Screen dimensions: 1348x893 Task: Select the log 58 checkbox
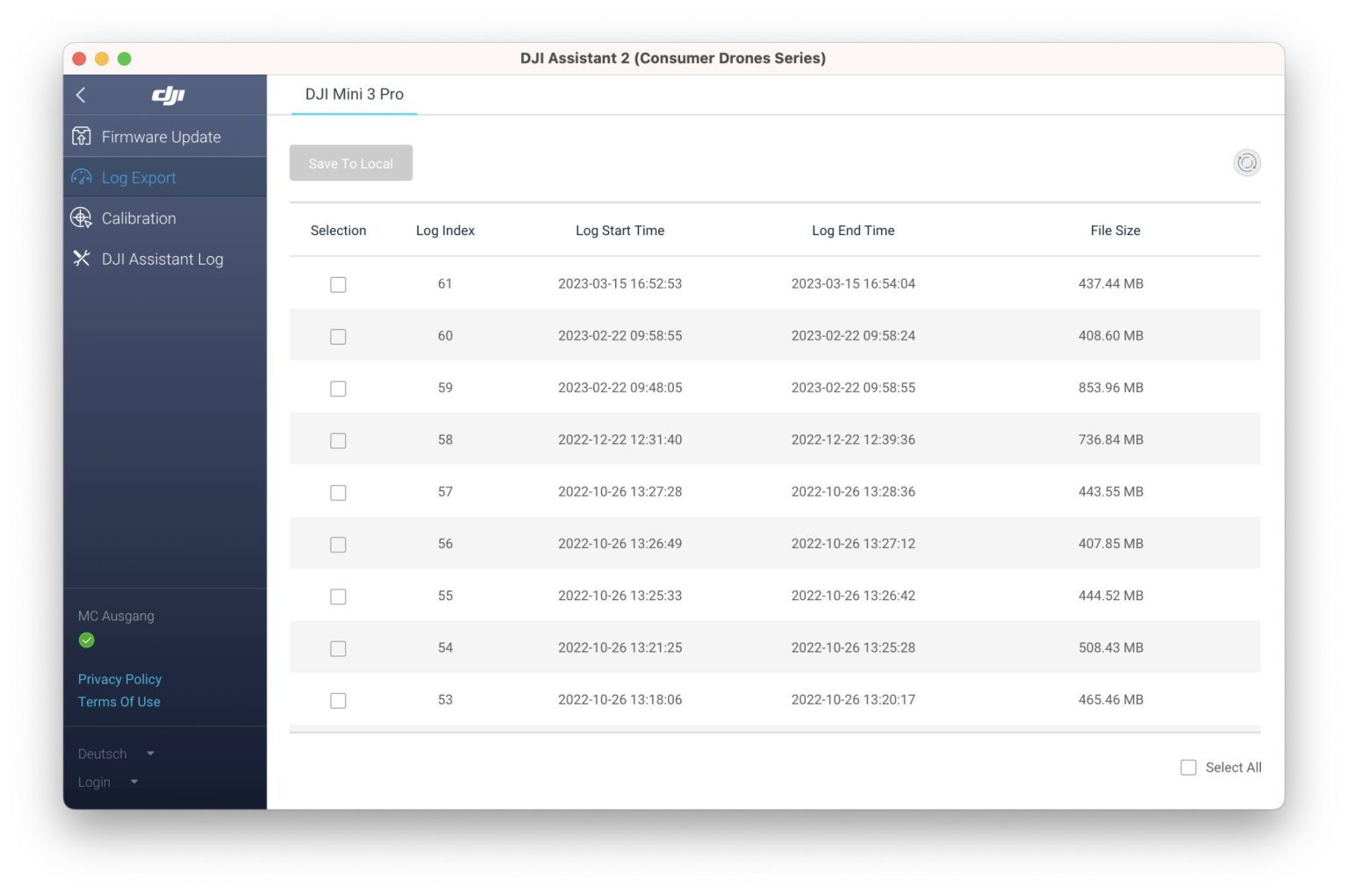click(x=338, y=440)
